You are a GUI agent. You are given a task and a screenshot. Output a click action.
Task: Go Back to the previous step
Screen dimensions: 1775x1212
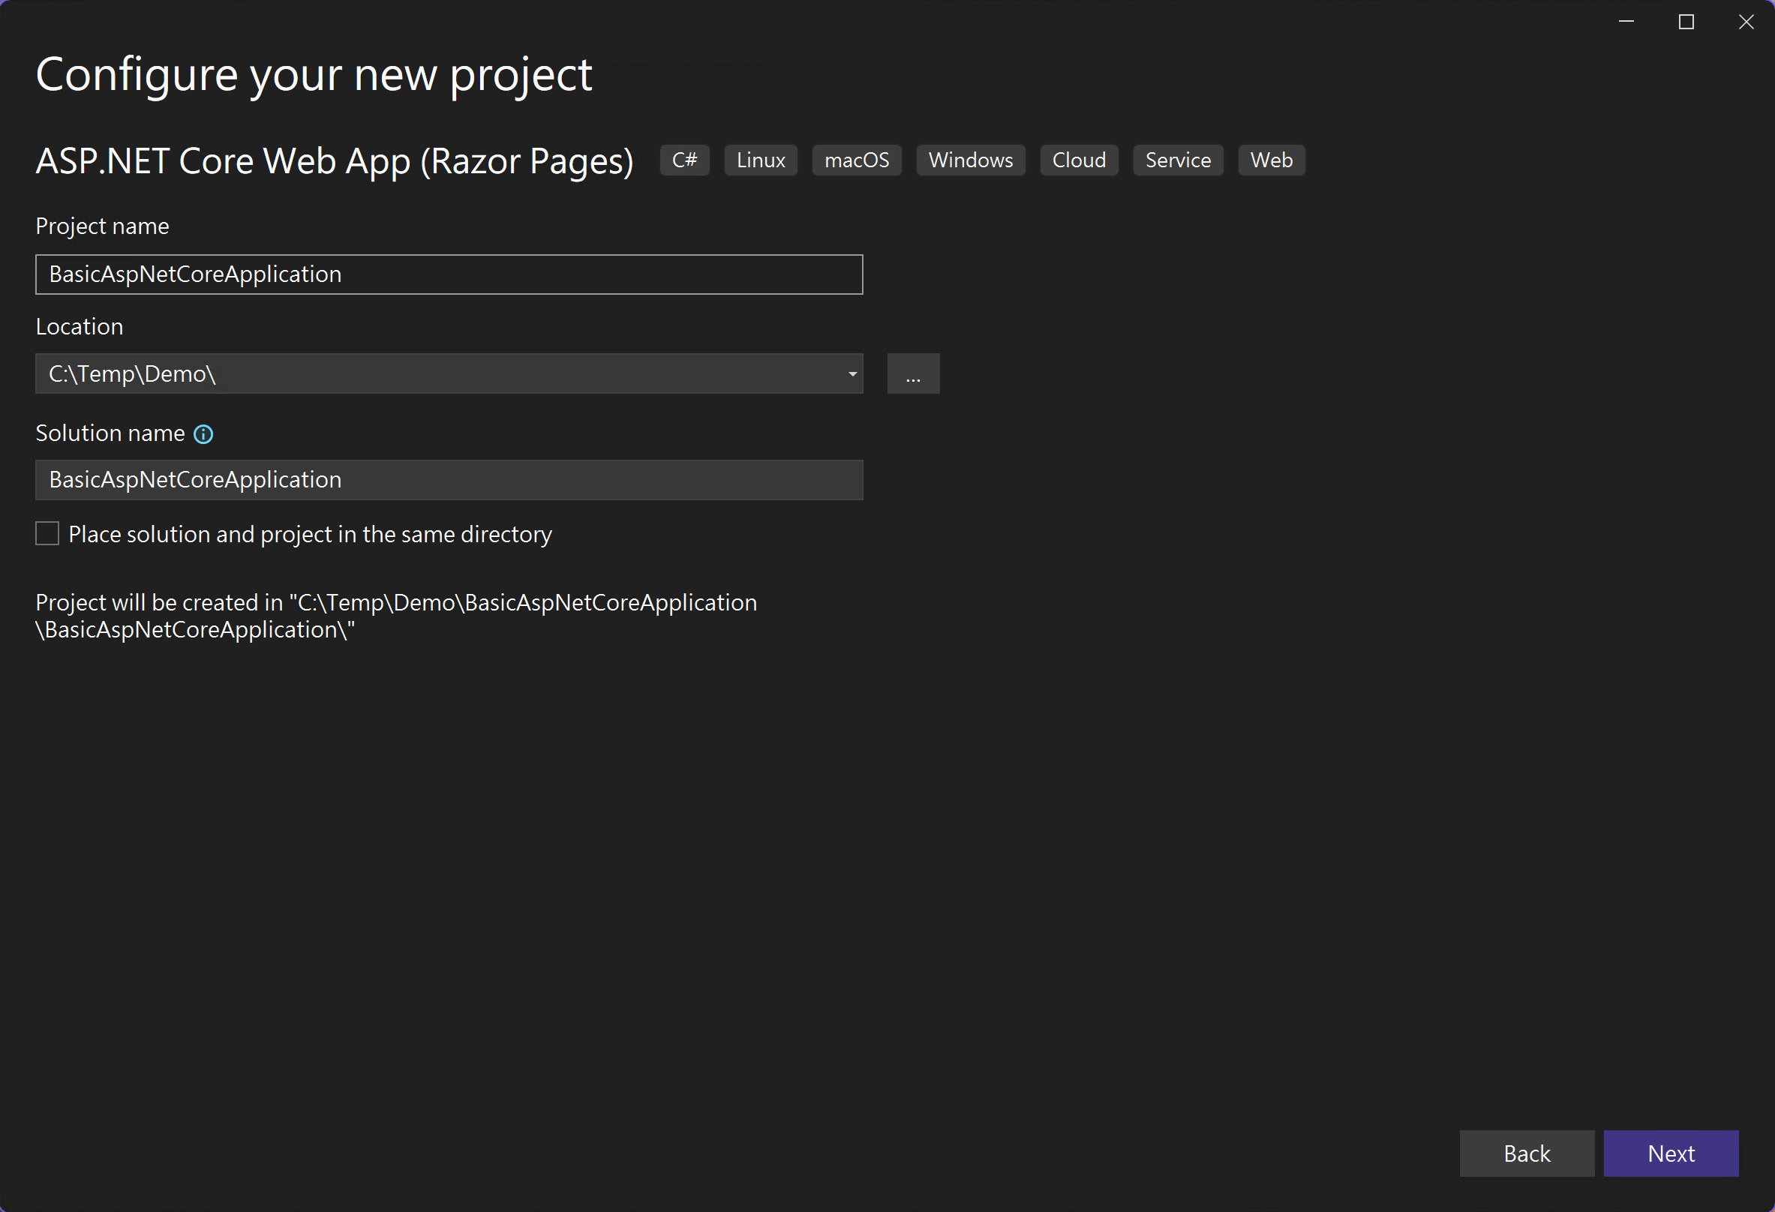pos(1526,1153)
